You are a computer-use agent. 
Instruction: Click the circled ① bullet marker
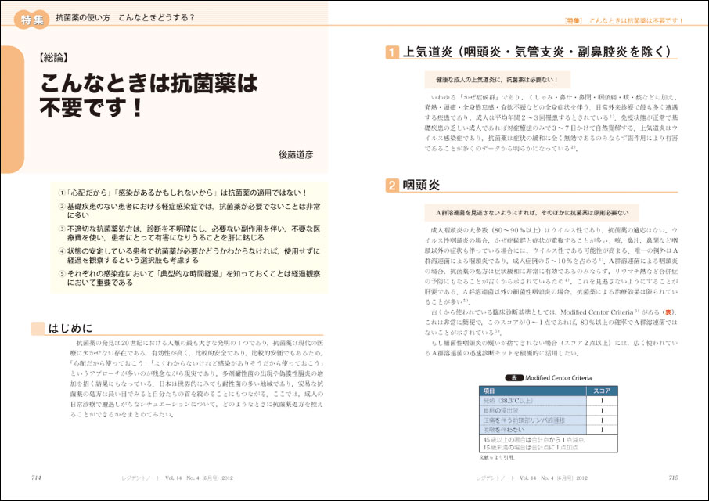click(x=62, y=193)
